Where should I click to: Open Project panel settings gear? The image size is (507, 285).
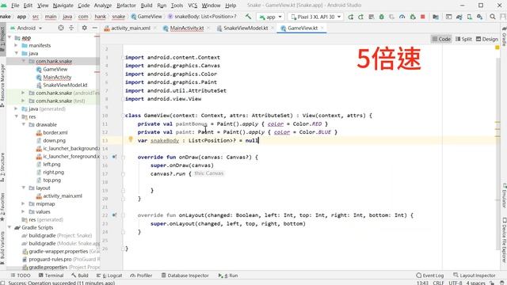point(85,28)
